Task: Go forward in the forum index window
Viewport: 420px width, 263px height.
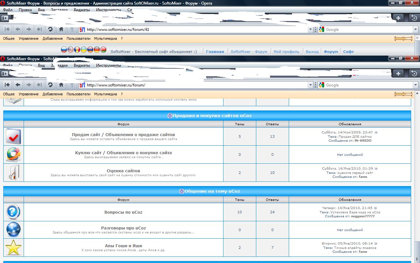Action: click(29, 85)
